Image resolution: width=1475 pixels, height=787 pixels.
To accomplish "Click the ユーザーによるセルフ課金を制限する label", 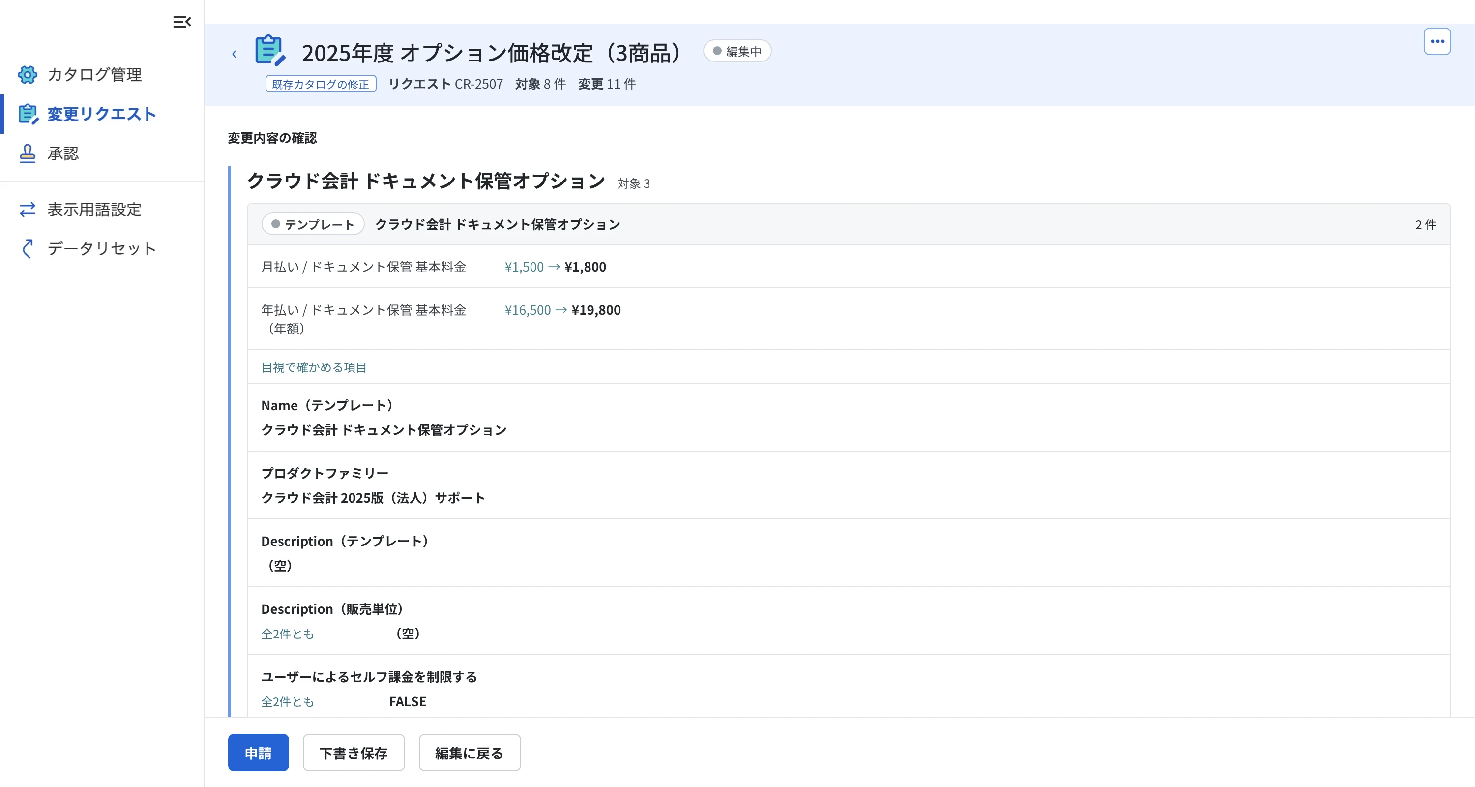I will coord(369,676).
